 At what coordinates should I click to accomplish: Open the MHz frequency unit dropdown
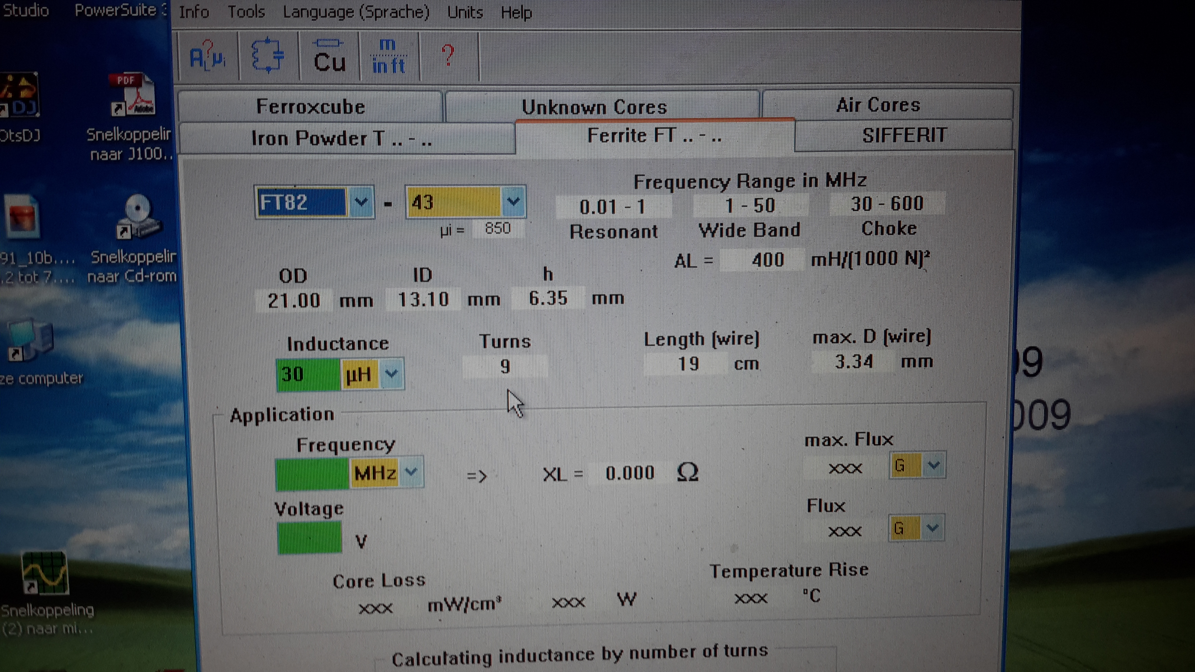[x=411, y=473]
